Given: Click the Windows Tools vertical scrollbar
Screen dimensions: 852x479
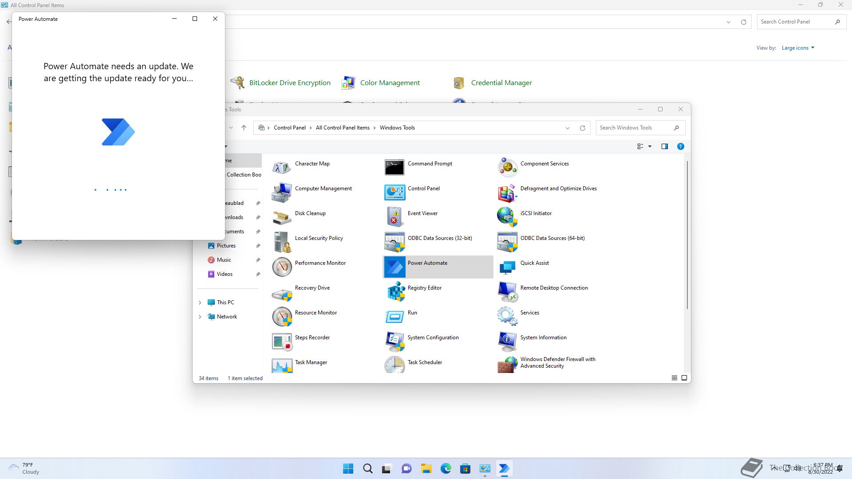Looking at the screenshot, I should coord(687,235).
